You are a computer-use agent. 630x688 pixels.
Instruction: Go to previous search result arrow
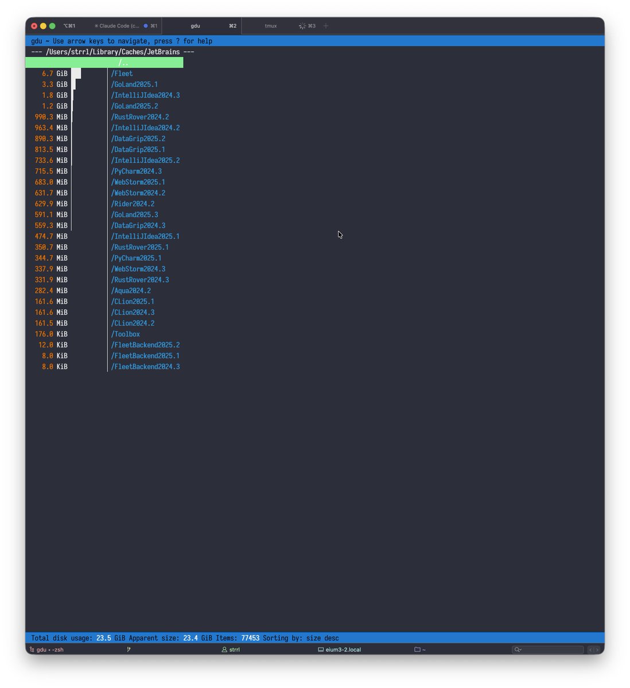tap(591, 650)
